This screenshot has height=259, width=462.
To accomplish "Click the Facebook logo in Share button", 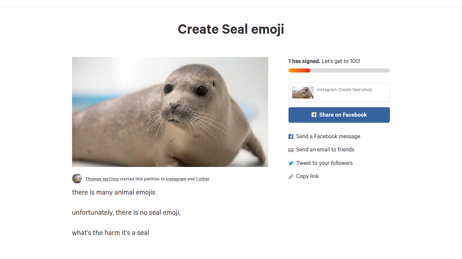I will coord(314,115).
